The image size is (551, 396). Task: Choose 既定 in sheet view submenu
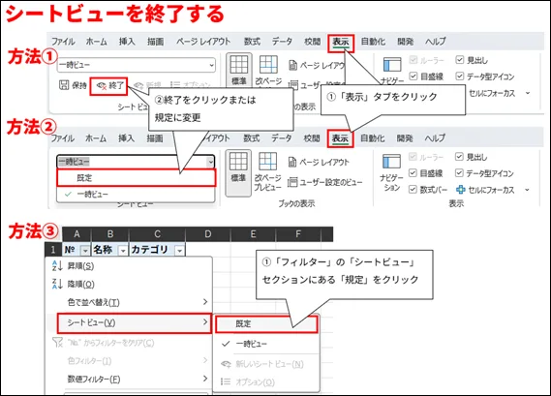point(266,323)
